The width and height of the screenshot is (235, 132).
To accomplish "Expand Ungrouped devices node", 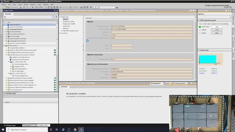I will [6, 29].
